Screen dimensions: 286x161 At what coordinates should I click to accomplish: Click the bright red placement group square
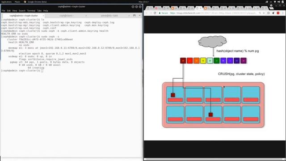click(x=189, y=61)
